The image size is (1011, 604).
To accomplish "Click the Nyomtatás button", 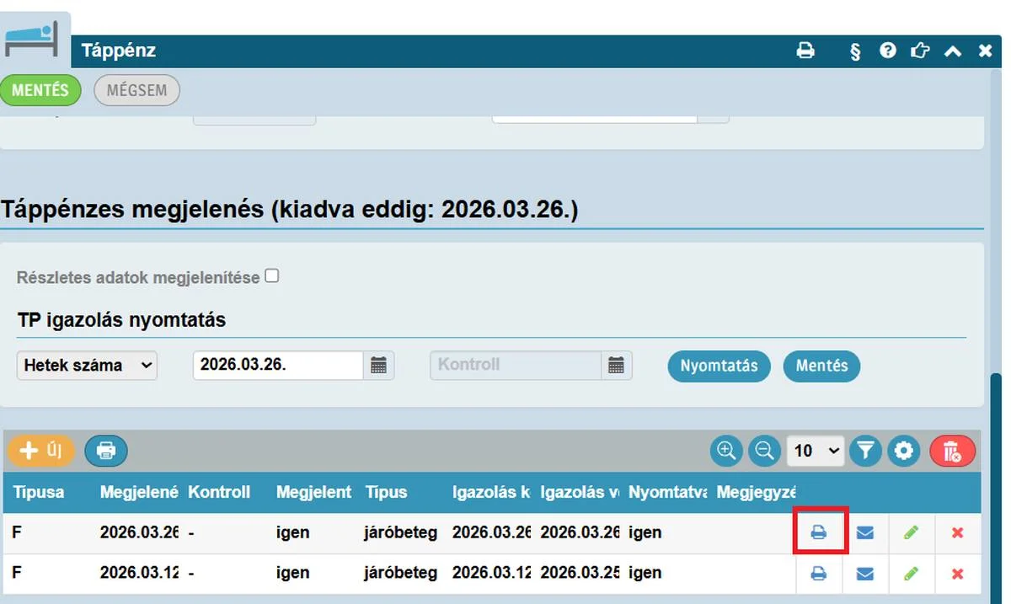I will (x=719, y=366).
